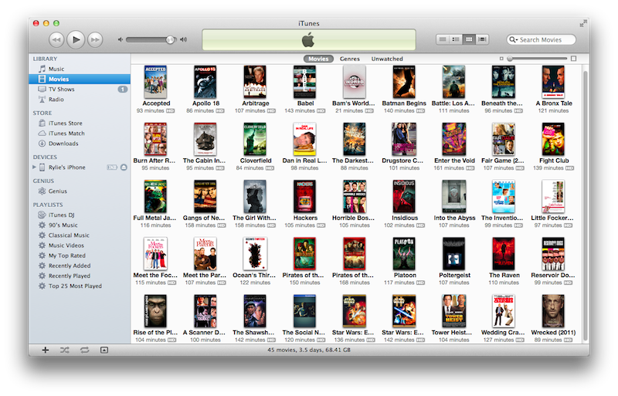Select the Unwatched tab
This screenshot has width=618, height=396.
tap(387, 59)
